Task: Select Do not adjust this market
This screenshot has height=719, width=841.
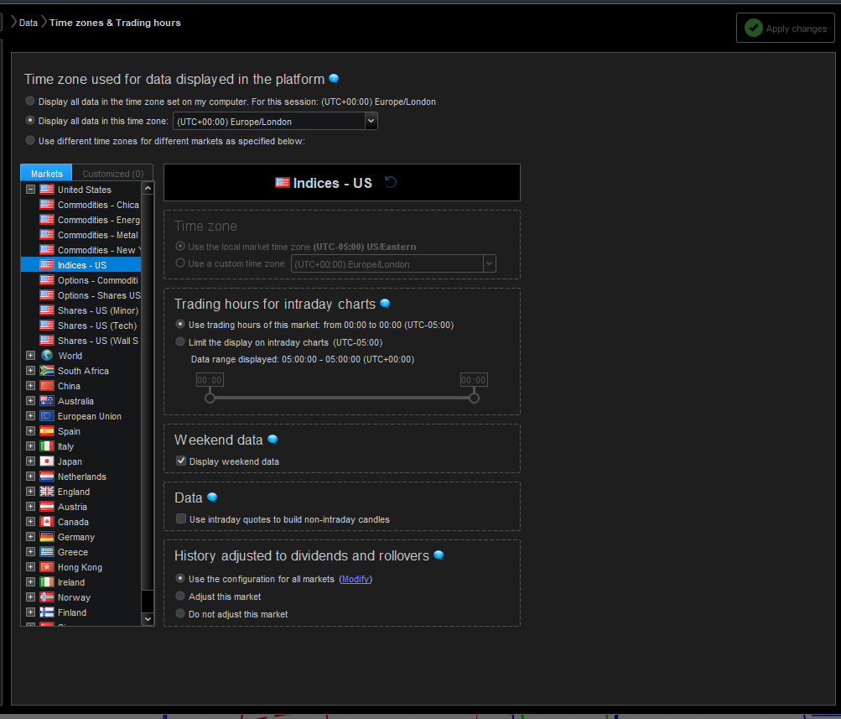Action: (180, 613)
